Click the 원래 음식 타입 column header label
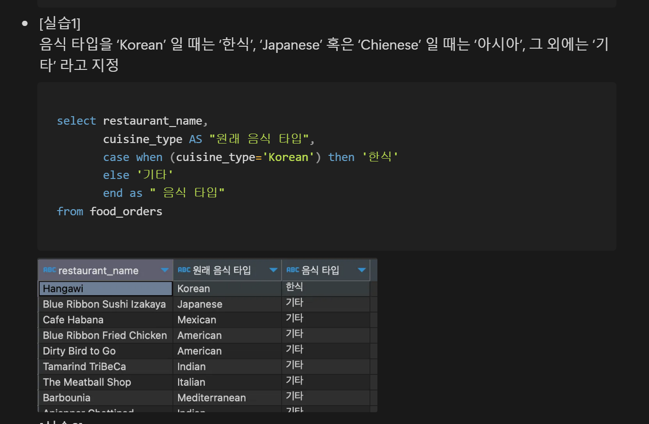This screenshot has height=424, width=649. 222,270
